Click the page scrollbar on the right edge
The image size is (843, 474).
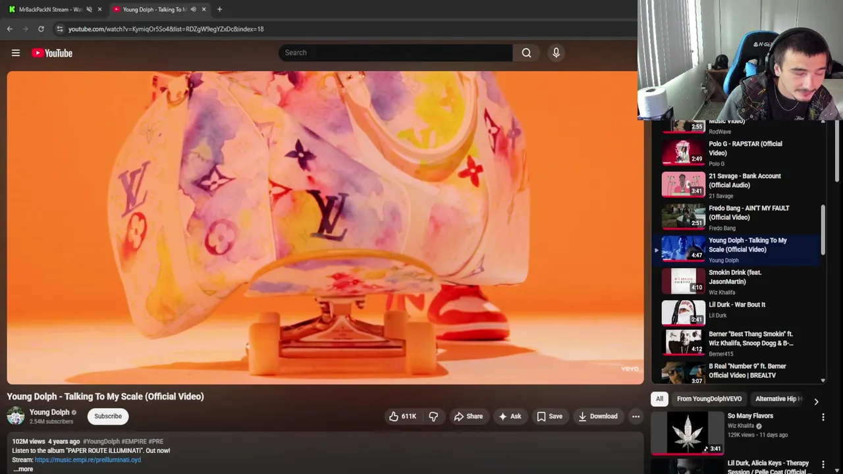[838, 151]
